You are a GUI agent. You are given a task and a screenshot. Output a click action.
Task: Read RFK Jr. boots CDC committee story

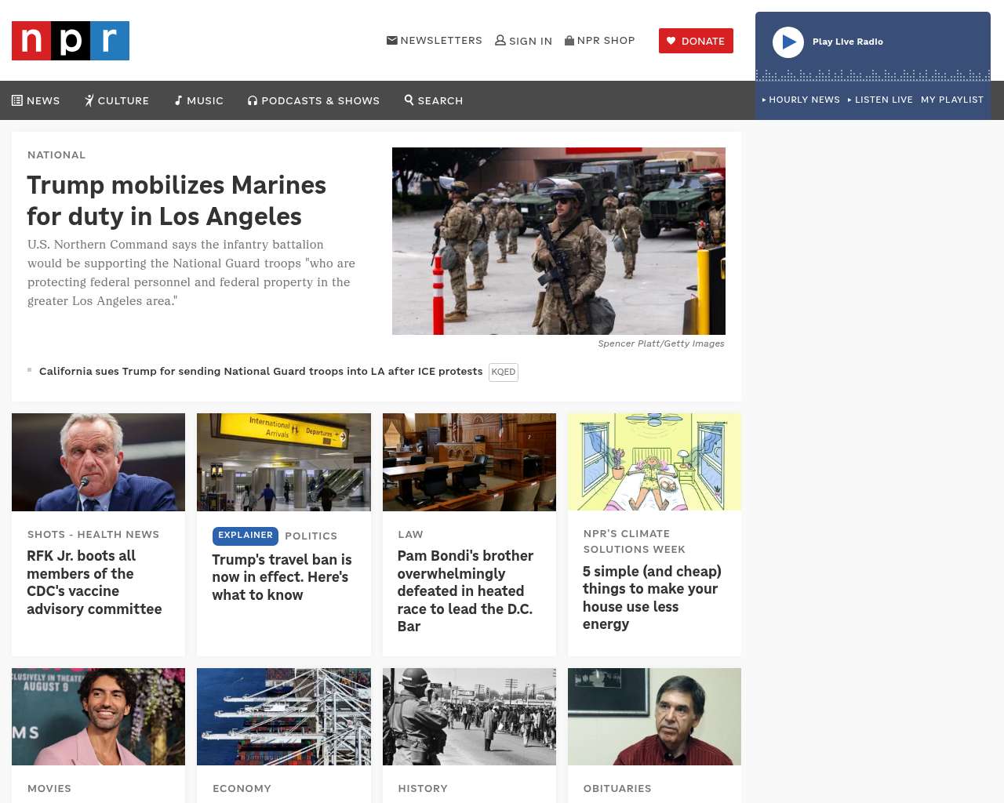94,582
